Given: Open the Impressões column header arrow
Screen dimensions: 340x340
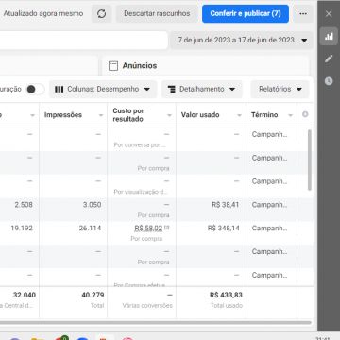Looking at the screenshot, I should point(101,115).
